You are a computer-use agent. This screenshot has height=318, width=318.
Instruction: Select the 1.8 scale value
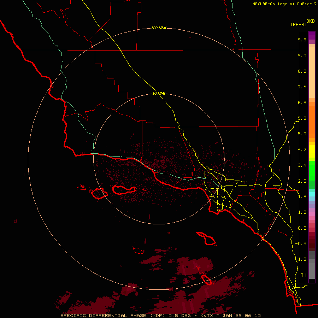coord(302,197)
